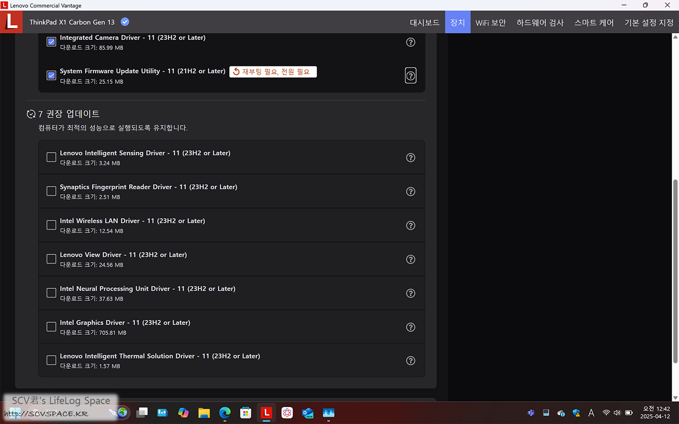Uncheck System Firmware Update Utility checkbox

tap(51, 76)
